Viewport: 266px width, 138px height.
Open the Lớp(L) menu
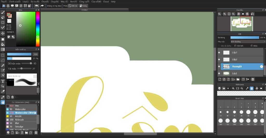26,2
